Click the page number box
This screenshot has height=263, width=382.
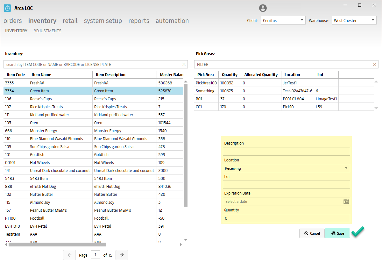95,255
